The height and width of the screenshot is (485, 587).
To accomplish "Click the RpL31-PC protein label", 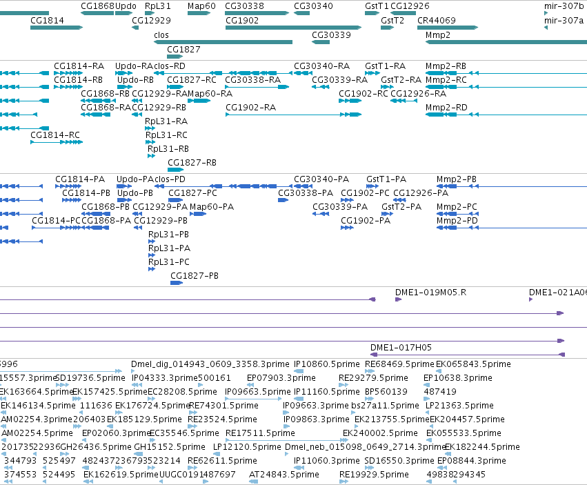I will 169,262.
